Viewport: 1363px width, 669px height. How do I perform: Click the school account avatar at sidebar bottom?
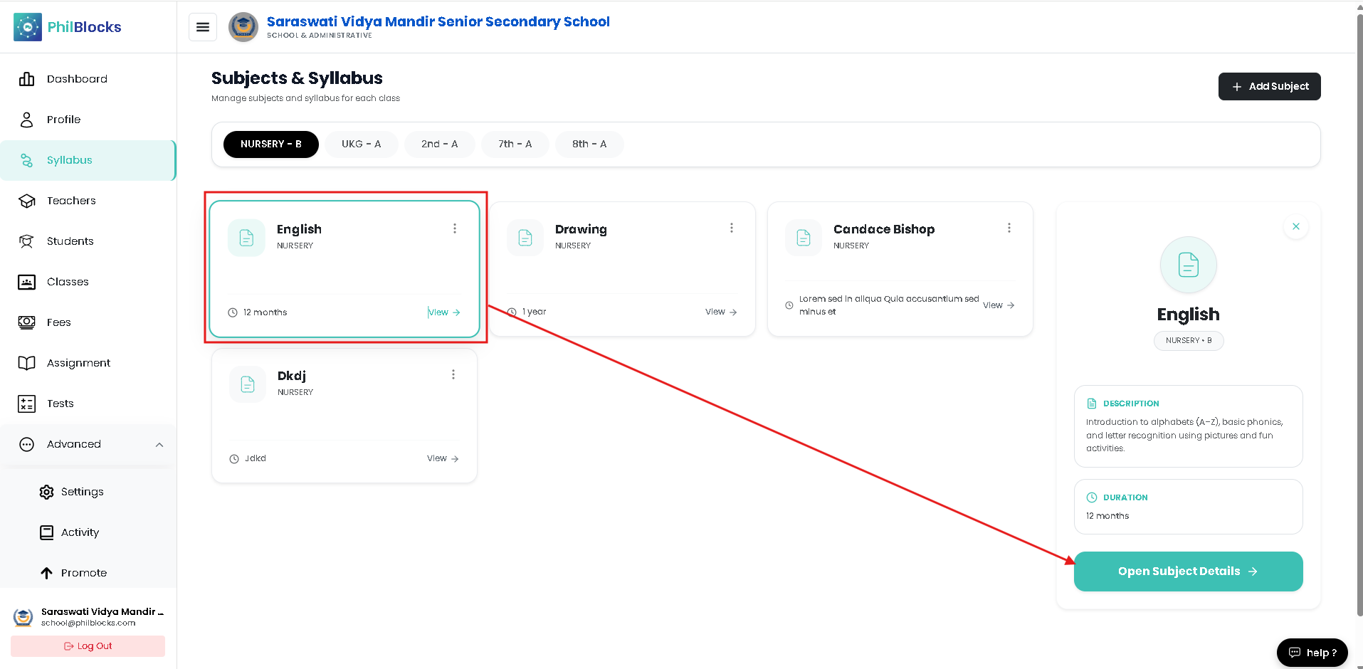(x=23, y=616)
